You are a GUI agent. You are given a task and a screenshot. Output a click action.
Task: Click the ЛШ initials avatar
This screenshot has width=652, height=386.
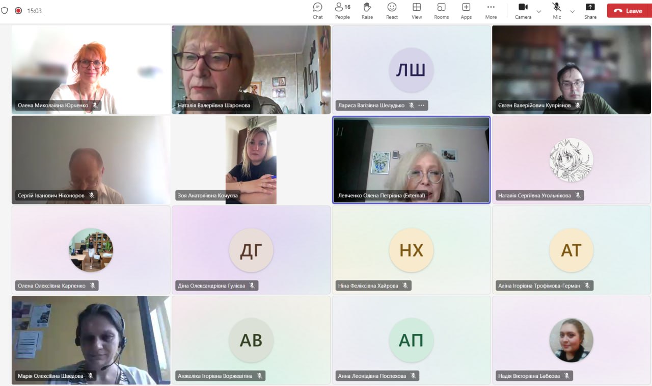(411, 70)
